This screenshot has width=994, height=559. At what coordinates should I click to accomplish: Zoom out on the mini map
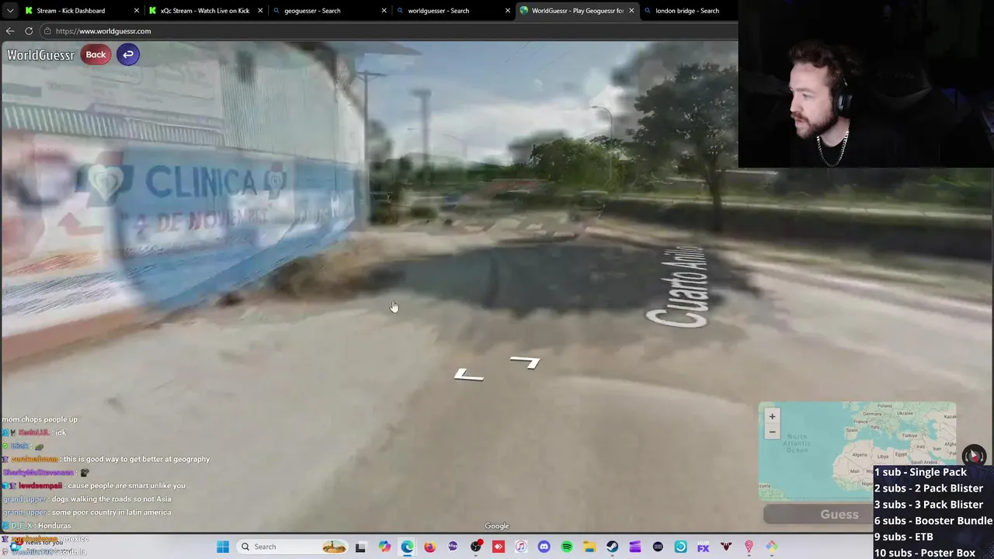(772, 432)
